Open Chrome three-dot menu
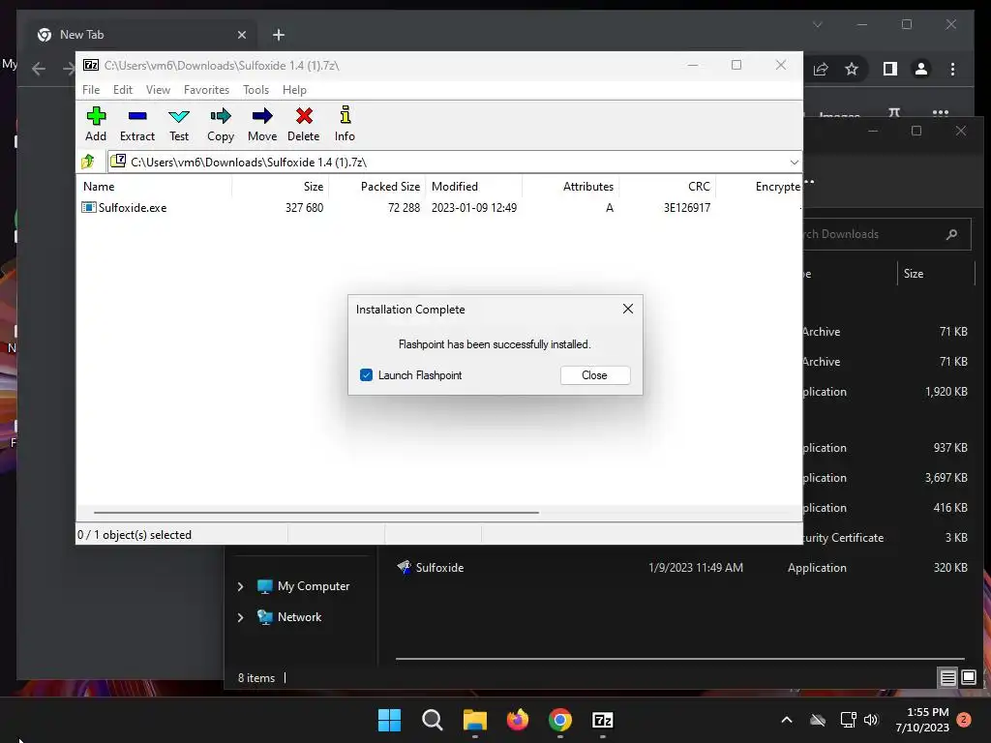This screenshot has height=743, width=991. [952, 69]
